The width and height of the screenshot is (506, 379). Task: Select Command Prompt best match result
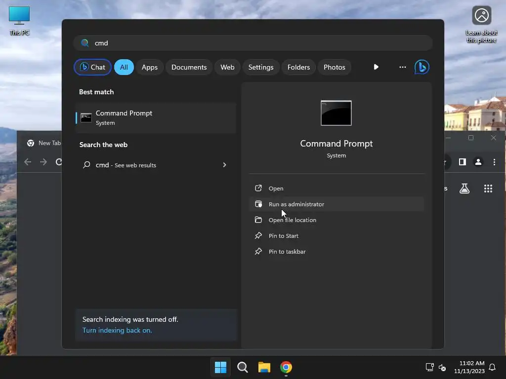[x=156, y=118]
